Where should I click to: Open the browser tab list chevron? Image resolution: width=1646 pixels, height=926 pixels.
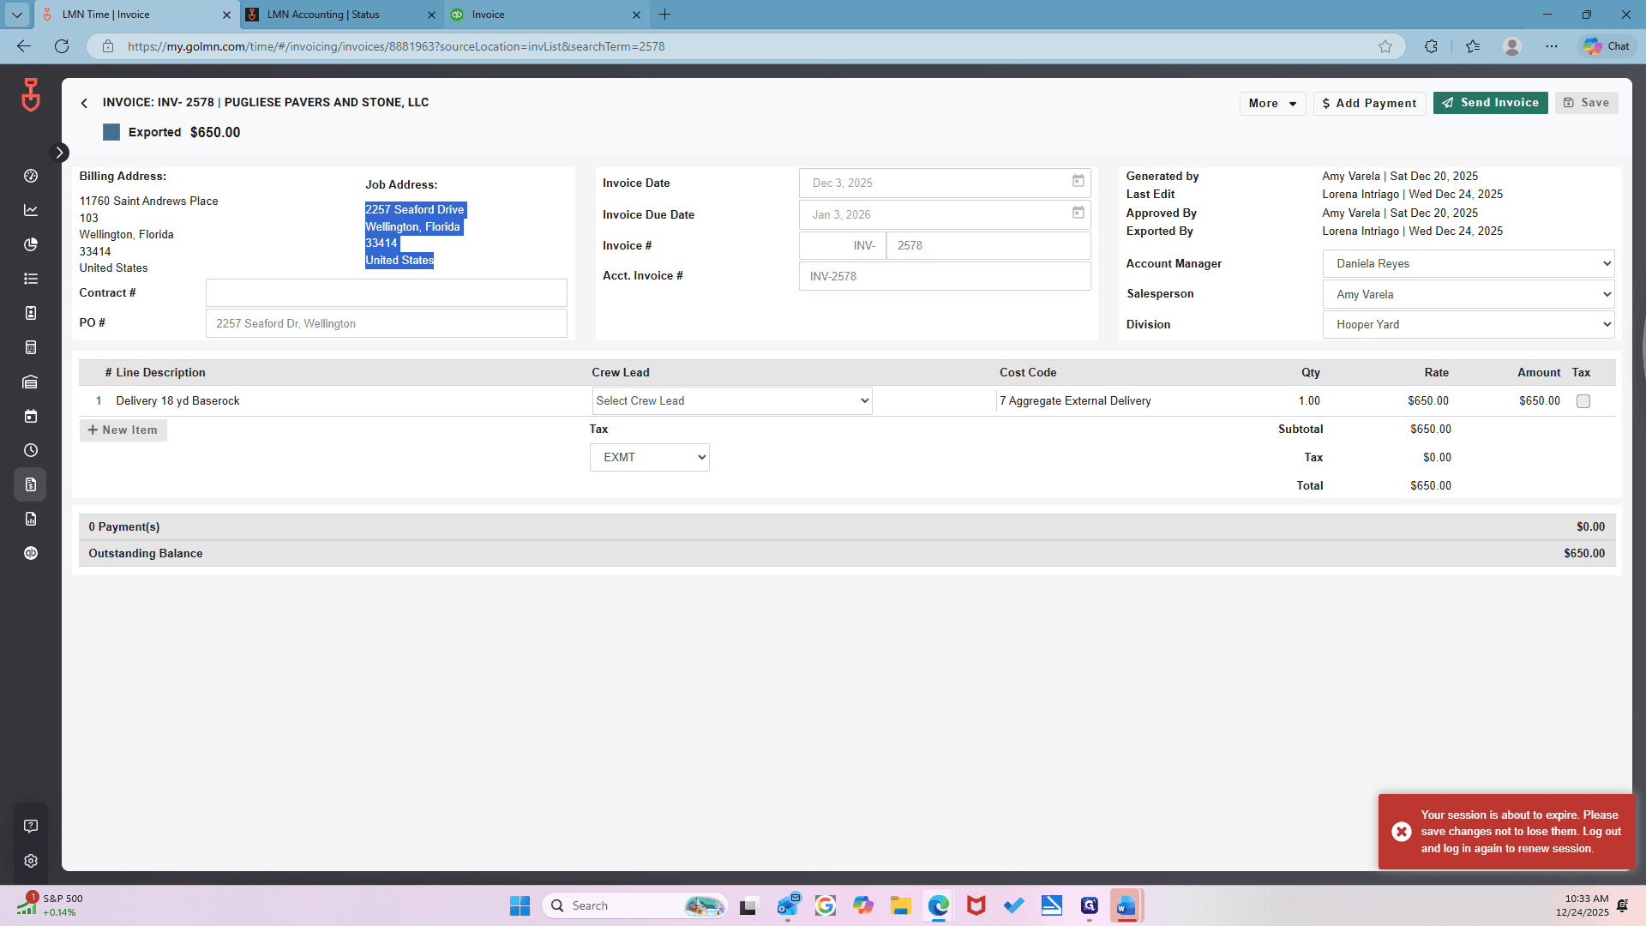tap(16, 15)
